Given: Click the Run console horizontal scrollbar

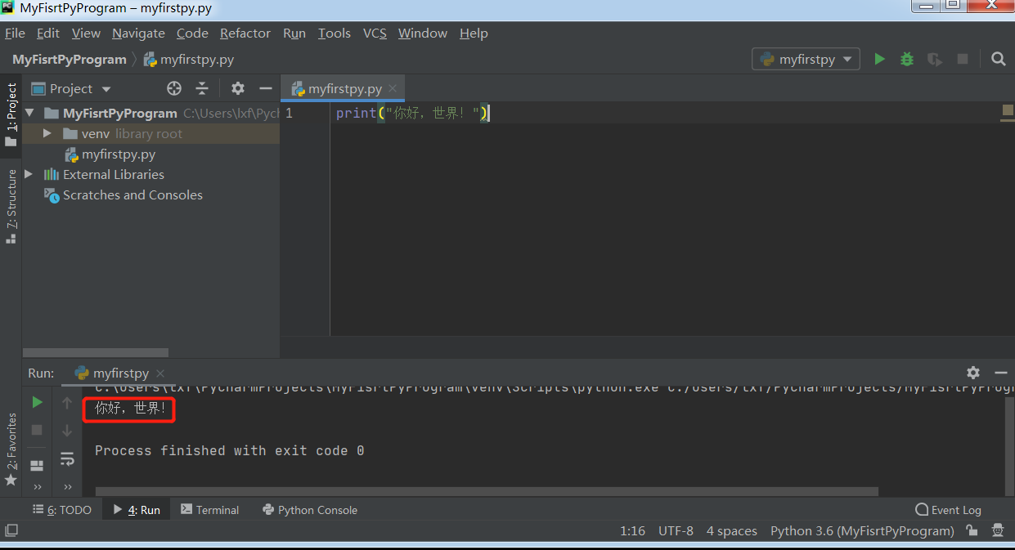Looking at the screenshot, I should 487,492.
